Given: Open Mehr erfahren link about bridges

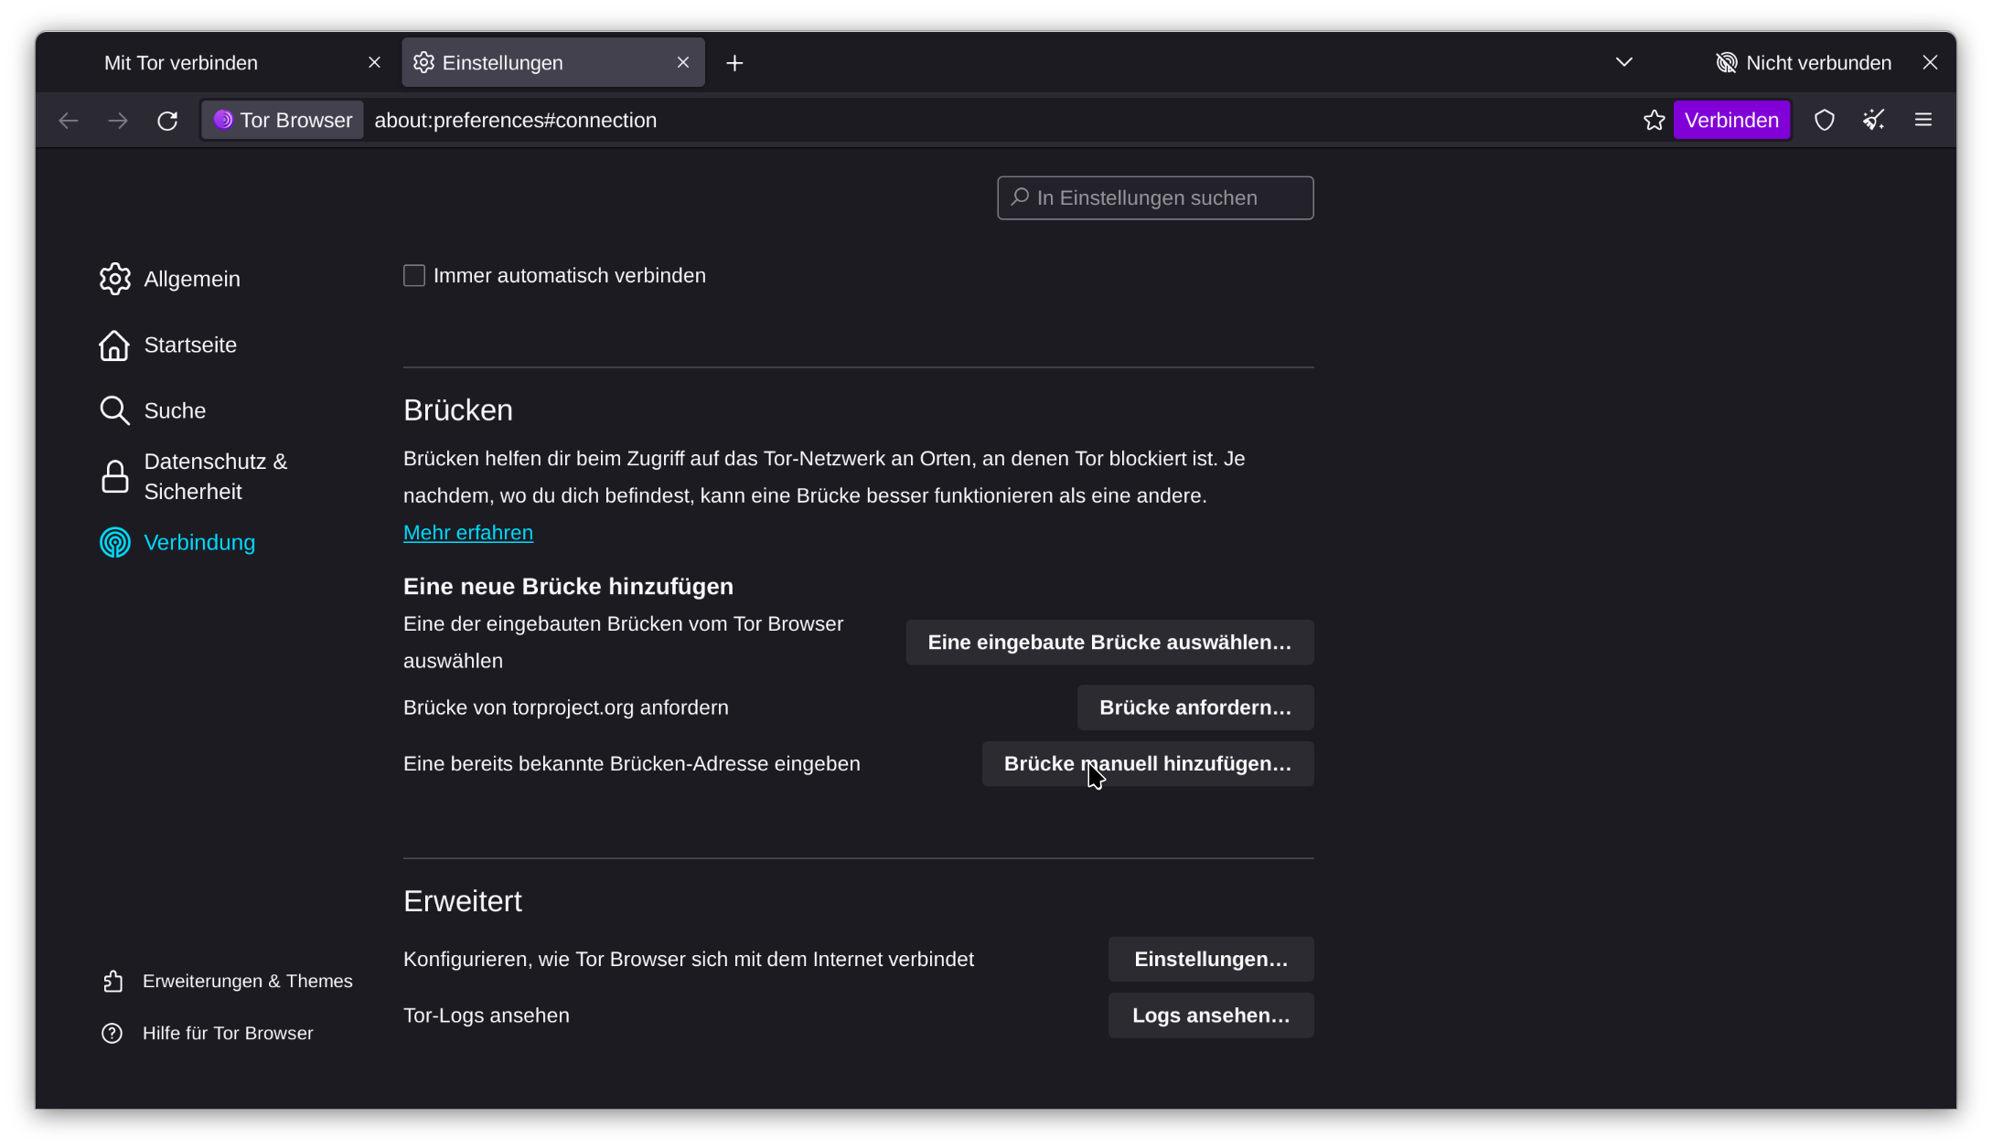Looking at the screenshot, I should tap(468, 532).
